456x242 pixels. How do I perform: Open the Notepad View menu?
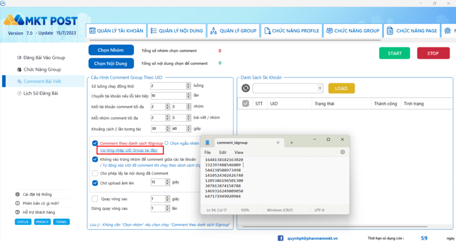point(239,152)
